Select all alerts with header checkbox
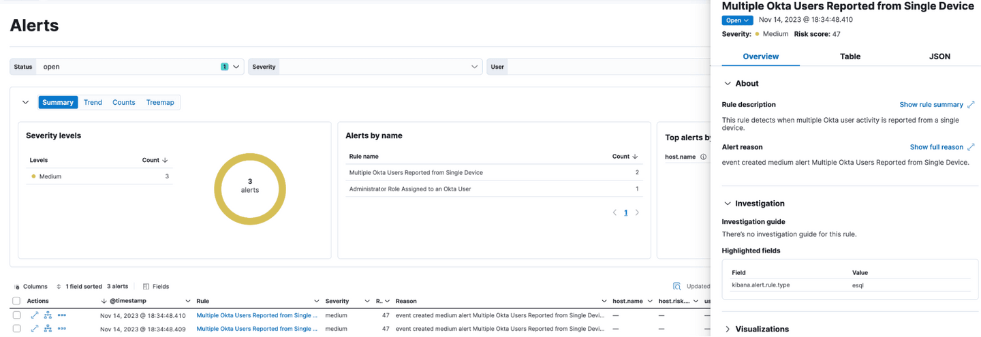Viewport: 981px width, 337px height. [x=16, y=301]
